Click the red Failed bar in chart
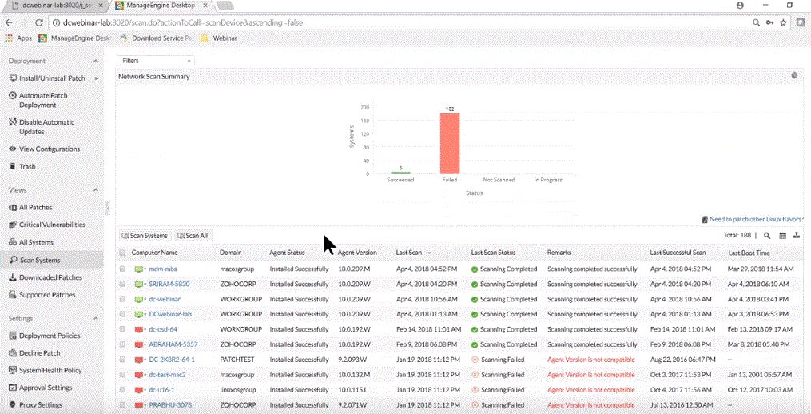Screen dimensions: 811x414 [450, 143]
